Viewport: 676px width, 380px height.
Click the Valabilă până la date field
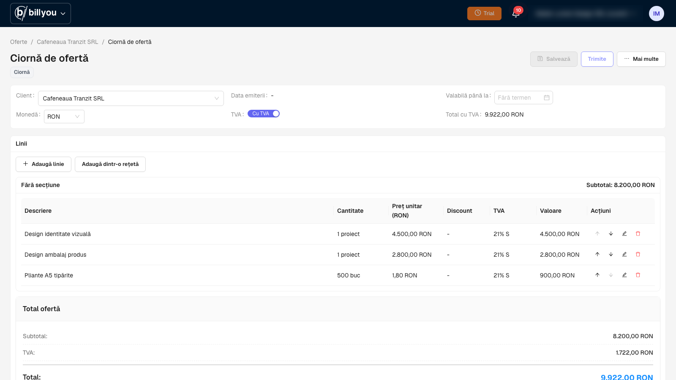(x=523, y=98)
